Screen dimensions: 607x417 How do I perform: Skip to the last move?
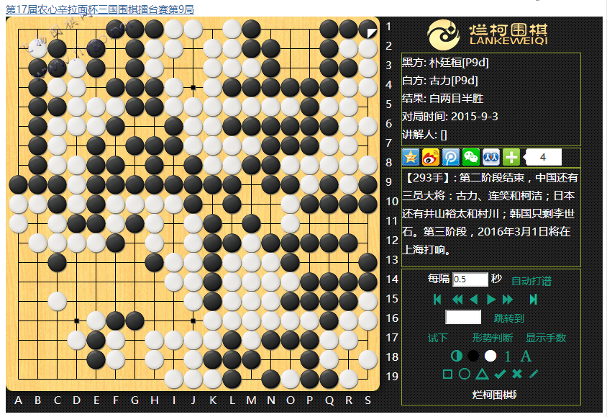point(533,300)
